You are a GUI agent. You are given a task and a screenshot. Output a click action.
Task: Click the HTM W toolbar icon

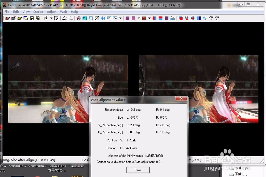(211, 18)
